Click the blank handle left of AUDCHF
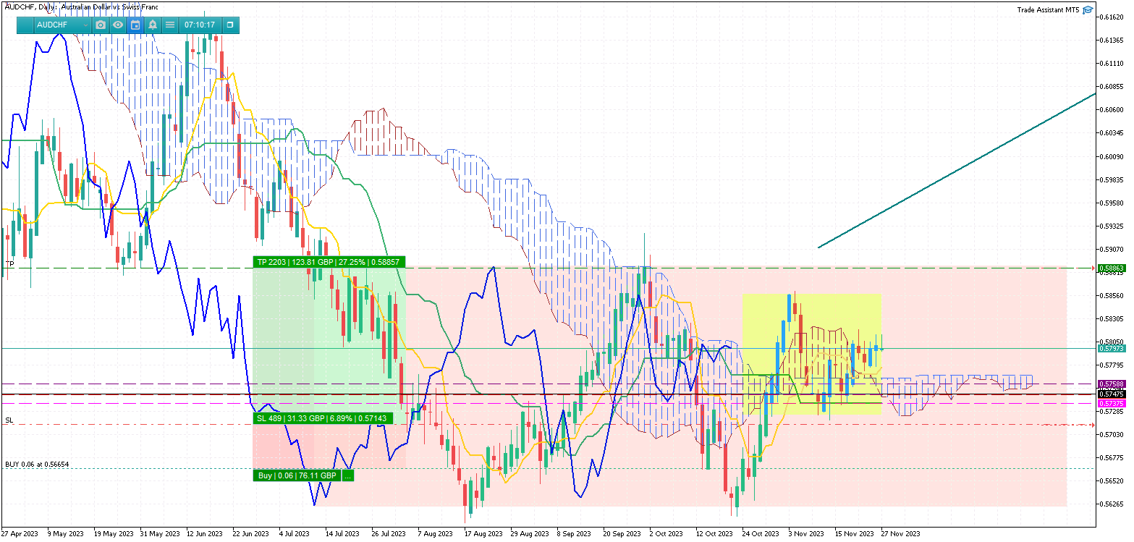The height and width of the screenshot is (542, 1134). 25,25
